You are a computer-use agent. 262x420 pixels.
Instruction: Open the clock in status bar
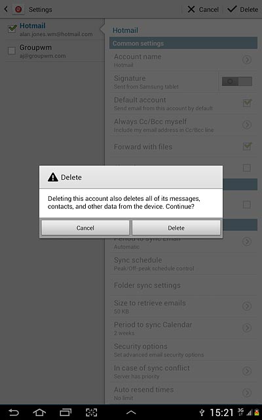click(221, 413)
